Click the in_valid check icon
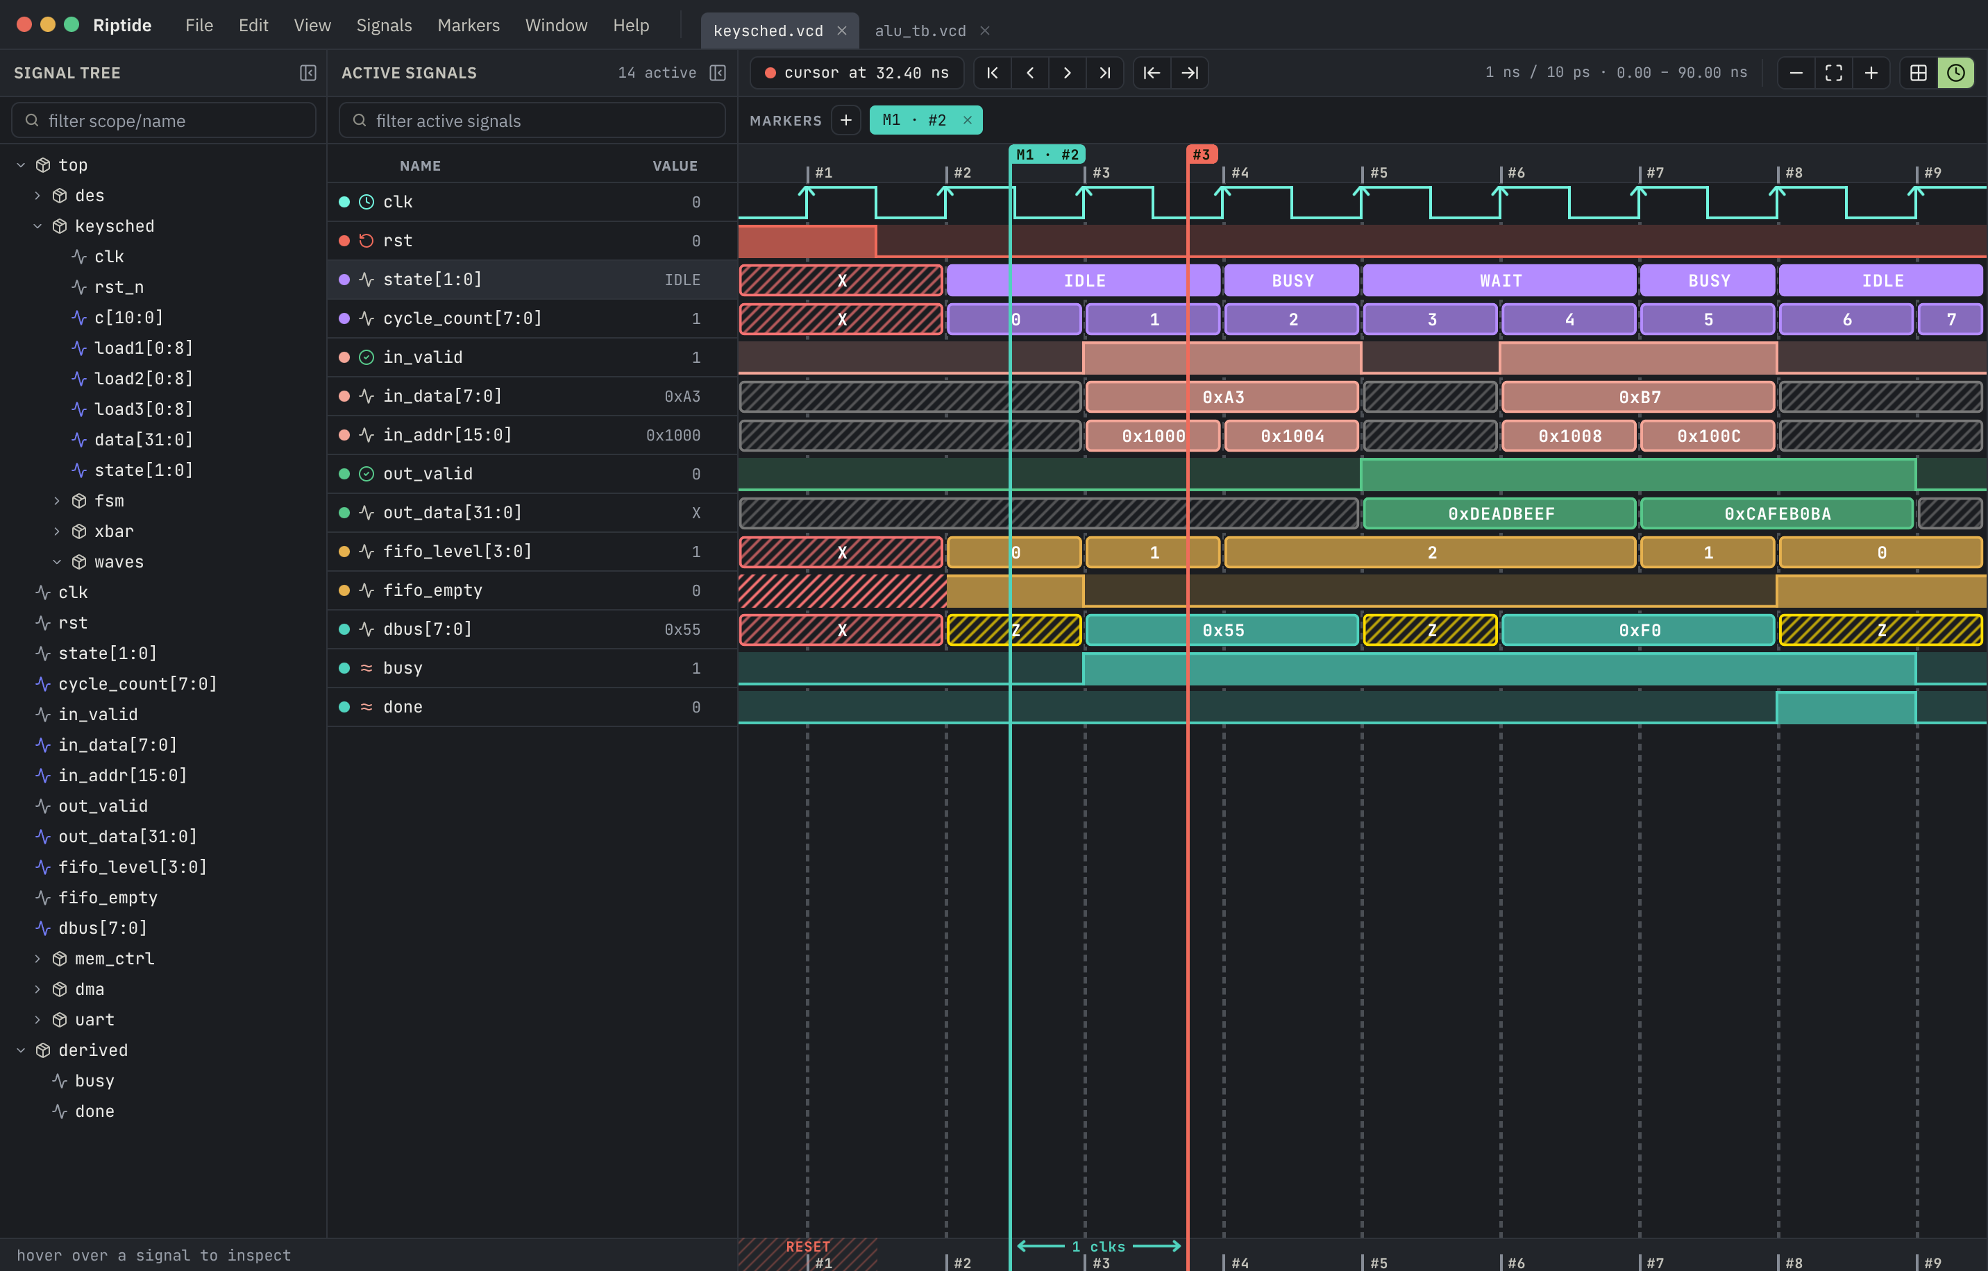The height and width of the screenshot is (1271, 1988). coord(367,357)
